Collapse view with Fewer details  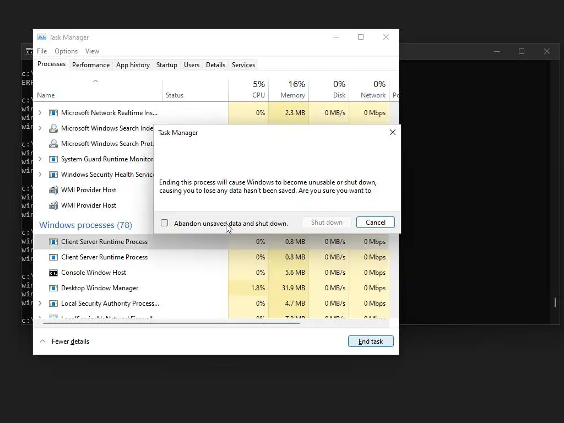pyautogui.click(x=65, y=341)
